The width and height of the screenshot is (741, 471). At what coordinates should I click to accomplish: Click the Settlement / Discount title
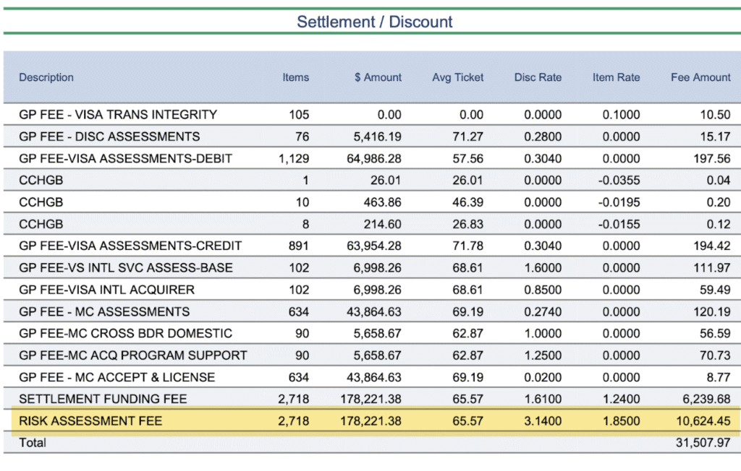374,22
